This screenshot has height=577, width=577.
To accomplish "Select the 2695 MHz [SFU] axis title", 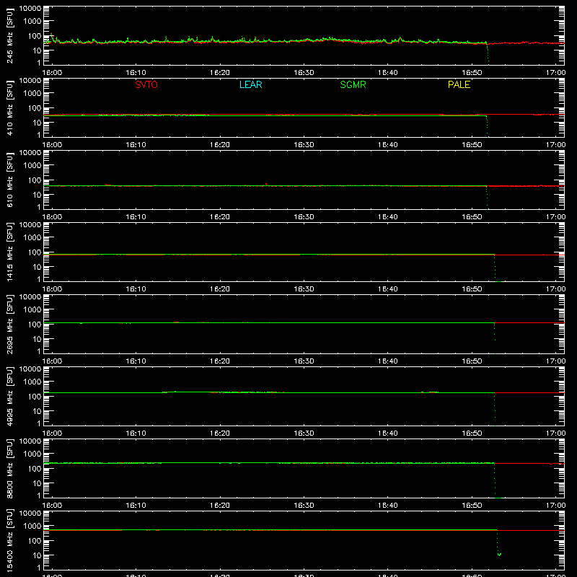I will pos(9,324).
